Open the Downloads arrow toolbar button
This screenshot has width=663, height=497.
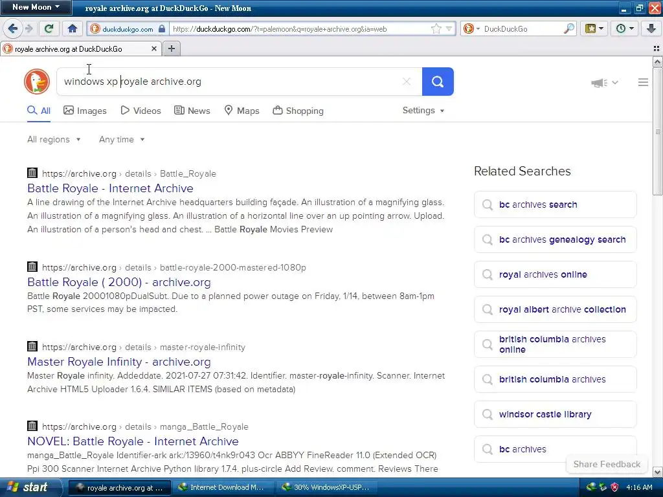coord(651,28)
